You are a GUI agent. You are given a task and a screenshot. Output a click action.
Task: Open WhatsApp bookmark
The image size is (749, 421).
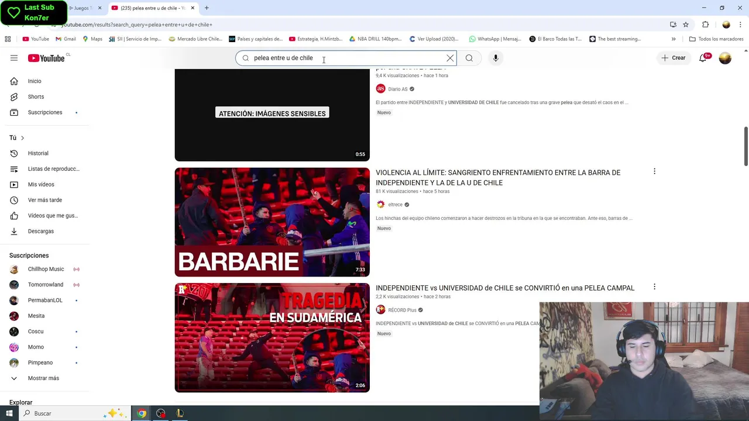495,39
